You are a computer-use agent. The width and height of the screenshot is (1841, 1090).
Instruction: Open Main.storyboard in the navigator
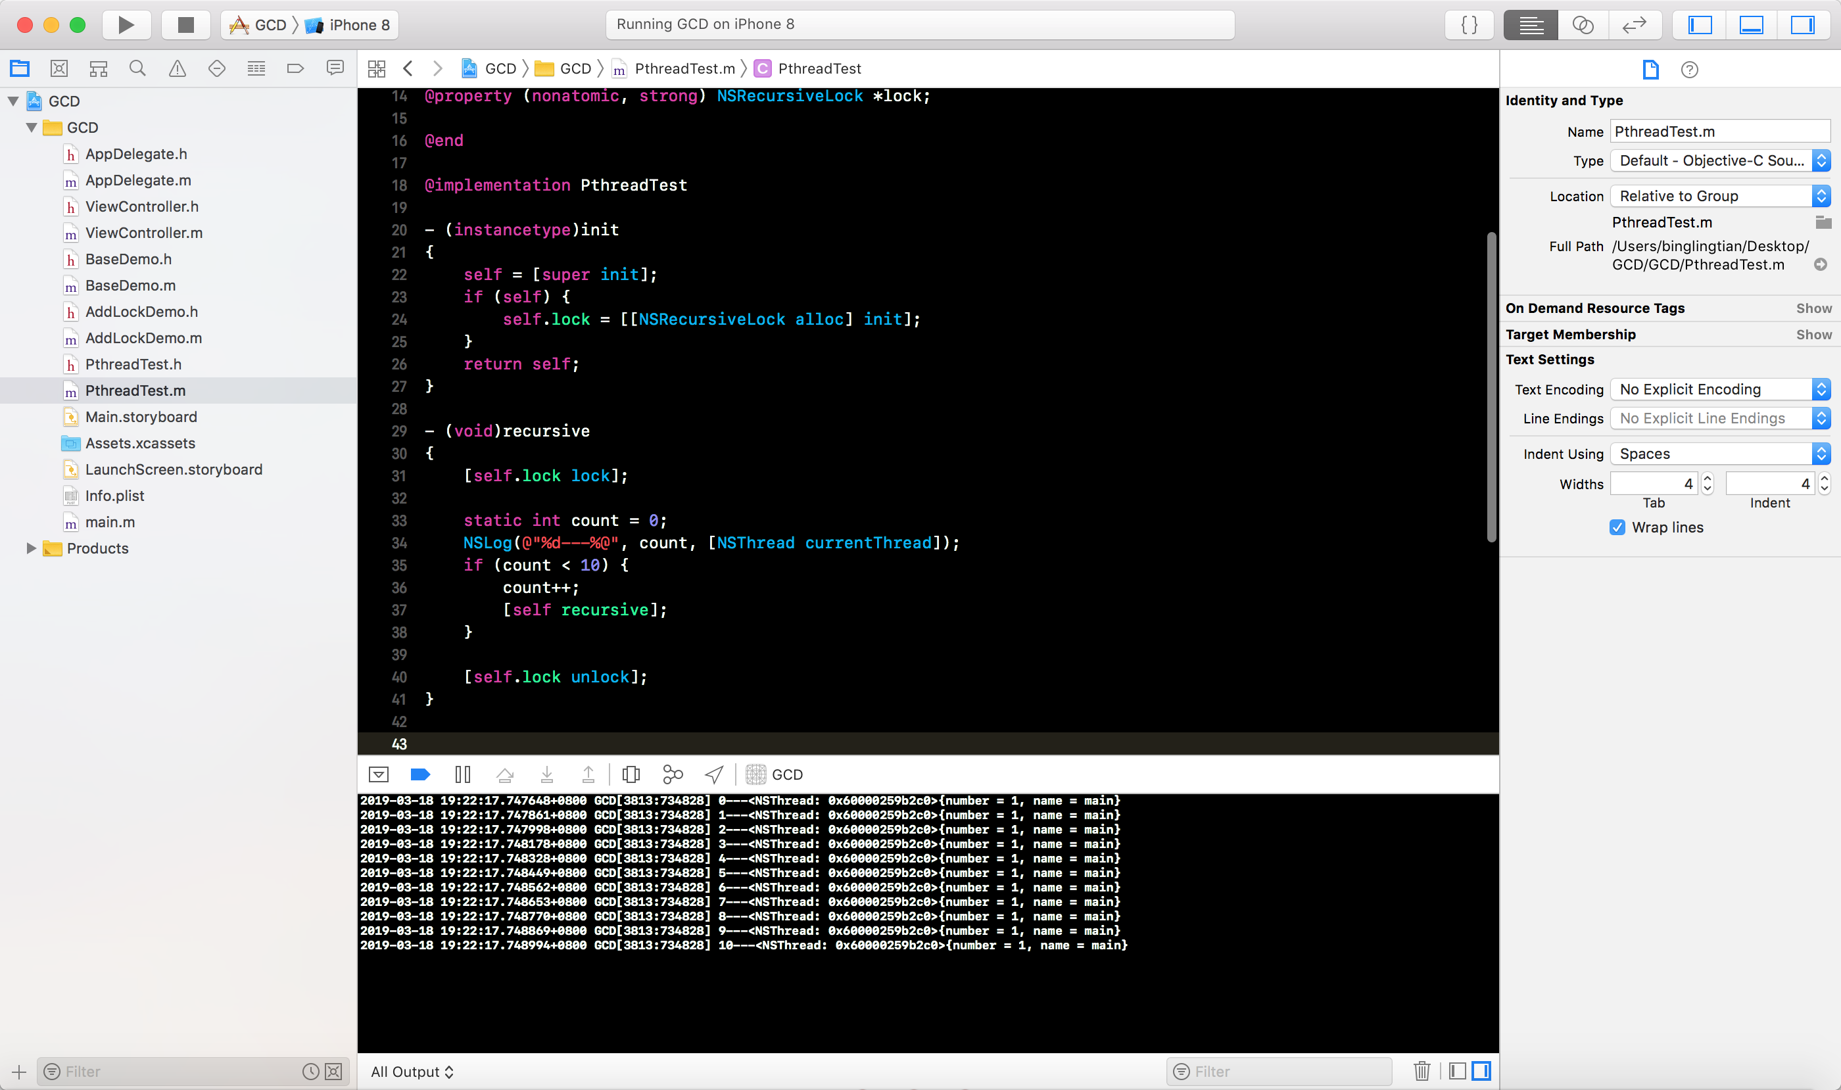[141, 417]
